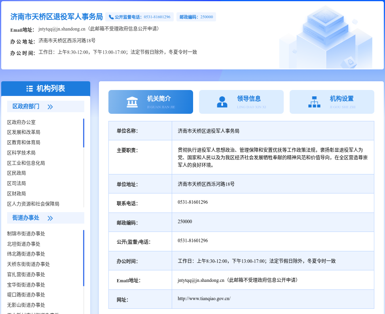
Task: Open the 区教育和体育局 link
Action: pyautogui.click(x=24, y=142)
